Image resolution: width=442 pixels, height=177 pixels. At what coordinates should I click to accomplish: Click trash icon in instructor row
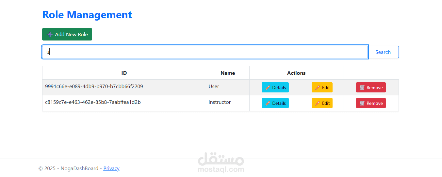coord(362,103)
